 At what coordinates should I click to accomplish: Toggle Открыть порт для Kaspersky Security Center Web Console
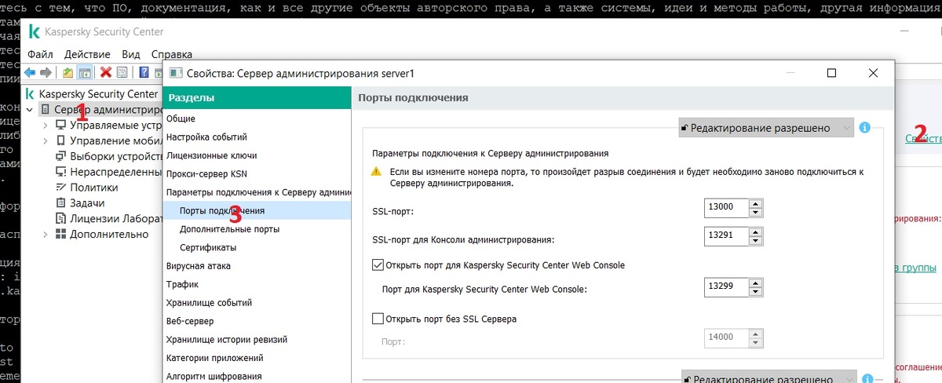click(378, 265)
